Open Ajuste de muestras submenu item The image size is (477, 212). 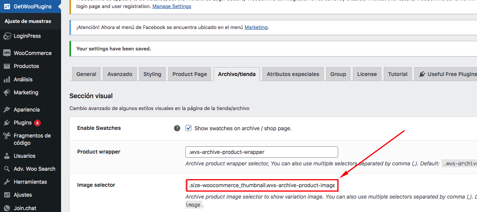pyautogui.click(x=28, y=21)
